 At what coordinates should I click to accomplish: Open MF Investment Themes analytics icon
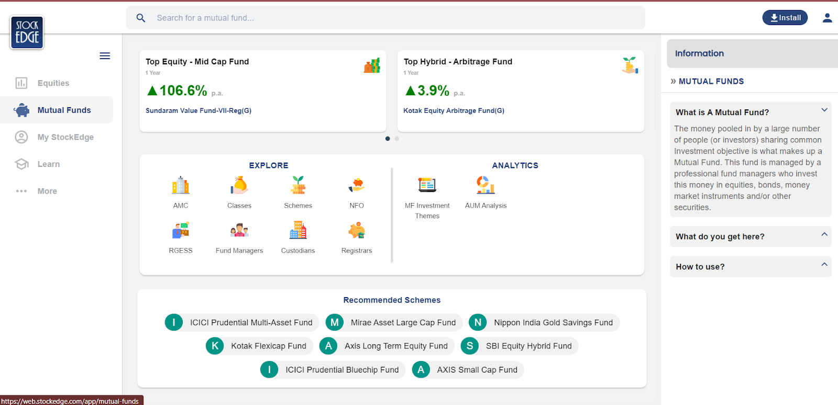click(x=427, y=185)
